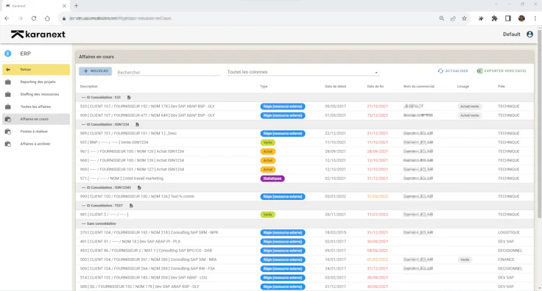Click the Retour button in the sidebar
This screenshot has height=291, width=542.
click(36, 70)
